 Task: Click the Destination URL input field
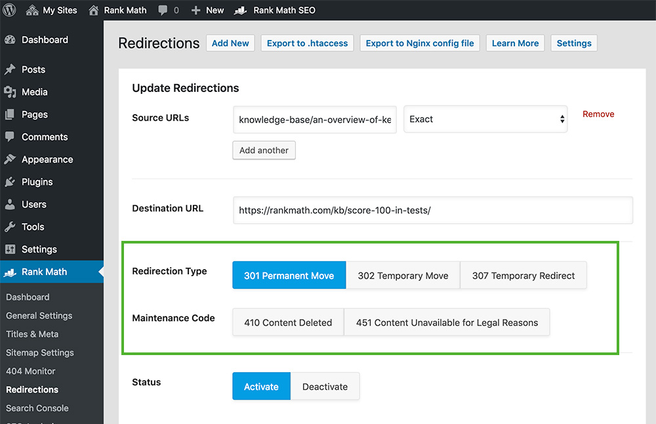click(433, 210)
